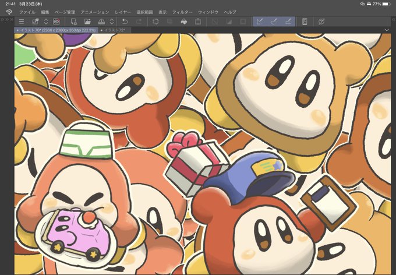Viewport: 396px width, 275px height.
Task: Undo the last action
Action: pos(125,22)
